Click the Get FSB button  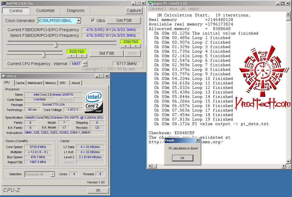(124, 20)
